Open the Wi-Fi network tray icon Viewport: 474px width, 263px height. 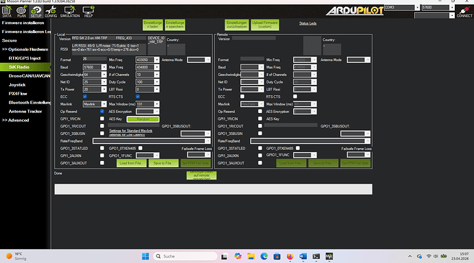click(429, 256)
